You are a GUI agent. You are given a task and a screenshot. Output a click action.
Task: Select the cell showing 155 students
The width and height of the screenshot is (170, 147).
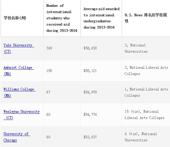coord(62,71)
